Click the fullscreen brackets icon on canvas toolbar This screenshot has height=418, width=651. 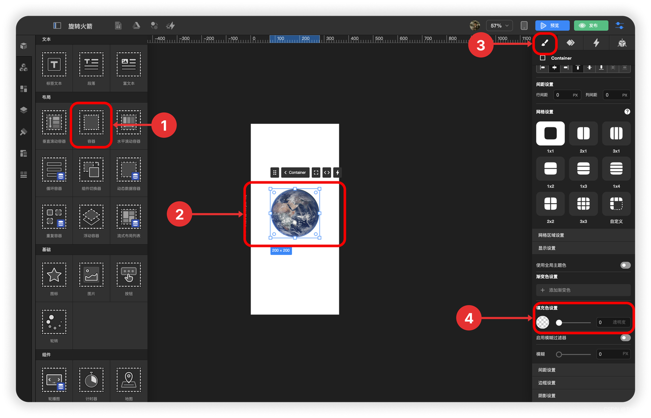click(x=316, y=172)
